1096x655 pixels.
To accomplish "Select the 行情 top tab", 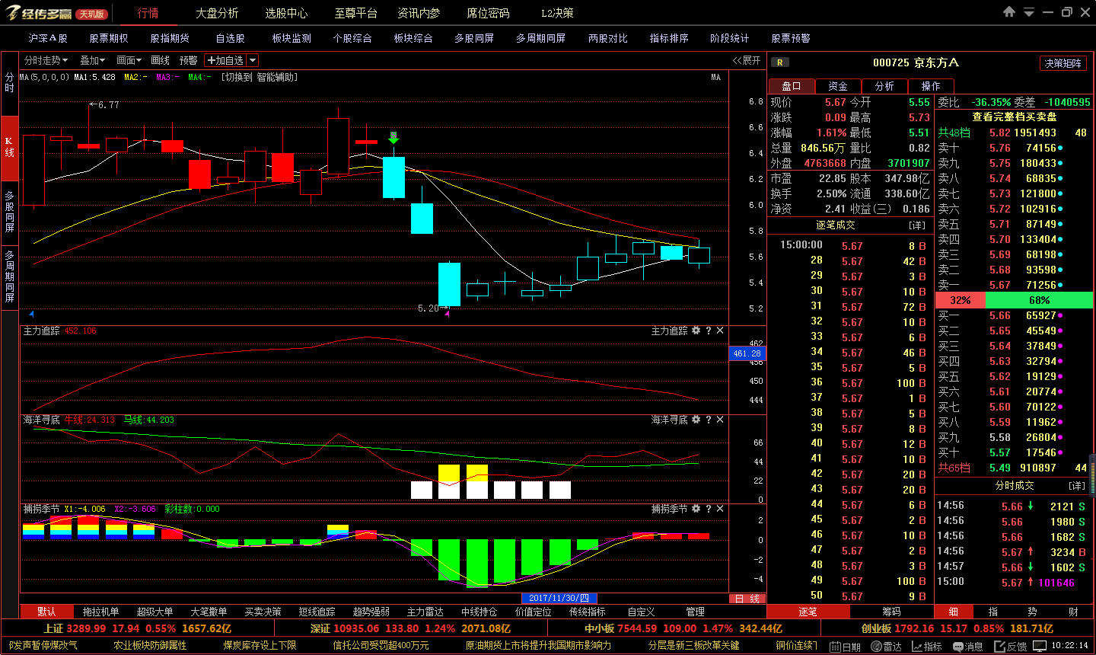I will click(x=148, y=13).
